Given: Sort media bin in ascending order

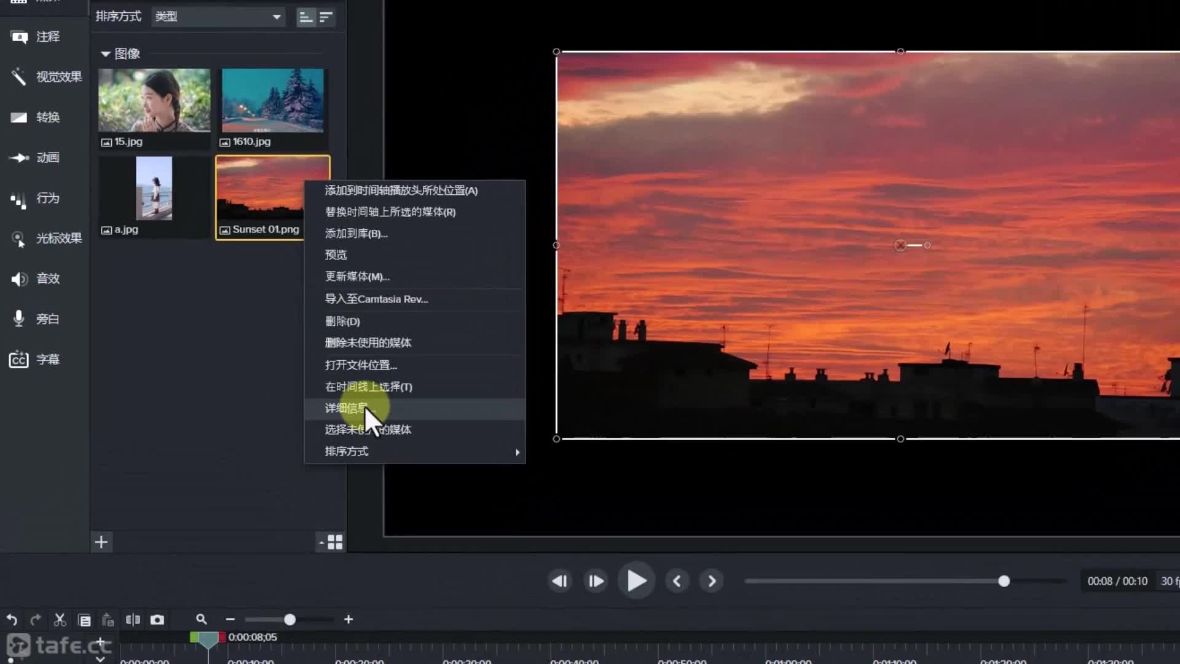Looking at the screenshot, I should coord(305,17).
